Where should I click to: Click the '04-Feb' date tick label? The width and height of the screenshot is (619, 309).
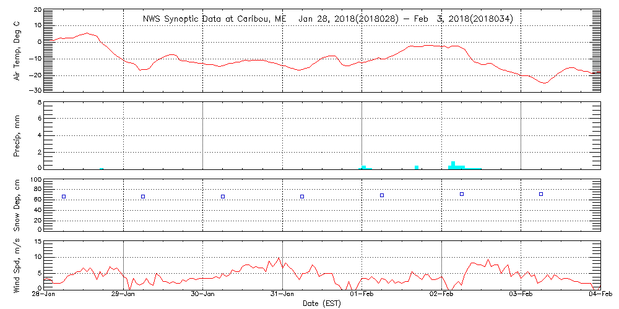600,295
